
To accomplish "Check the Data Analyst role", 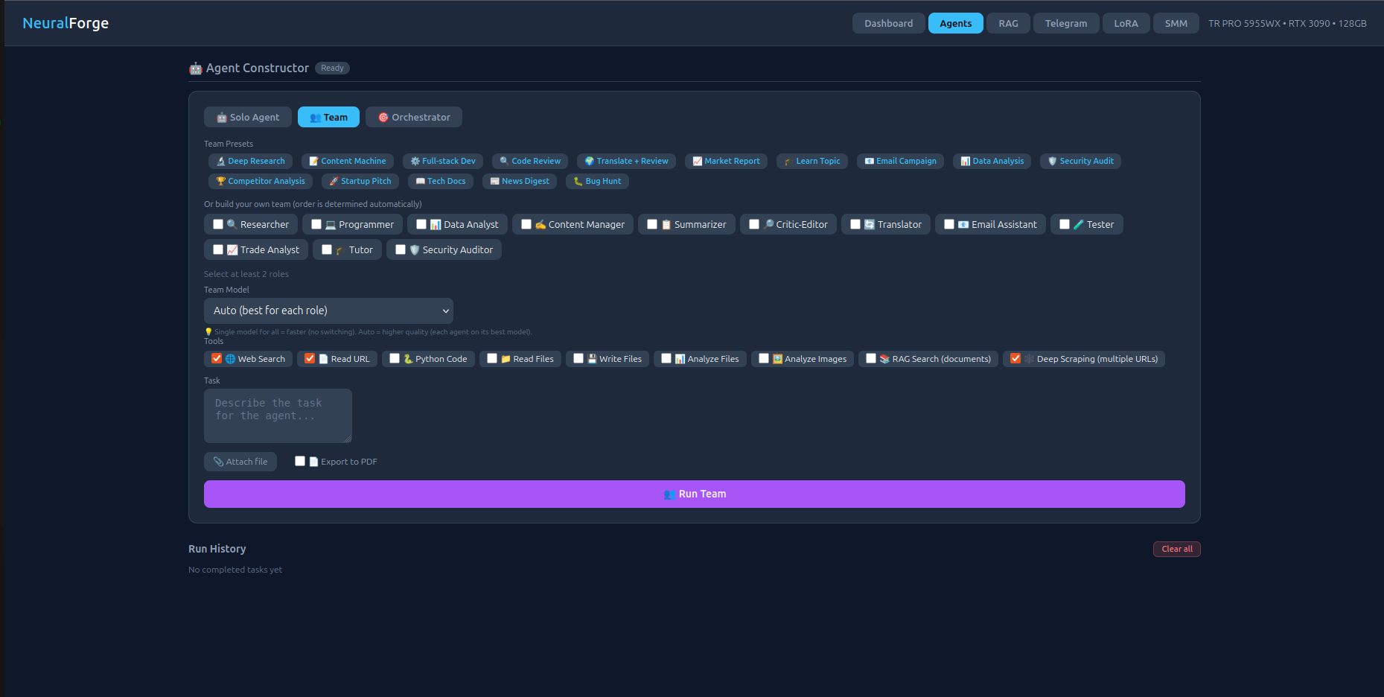I will click(x=421, y=224).
